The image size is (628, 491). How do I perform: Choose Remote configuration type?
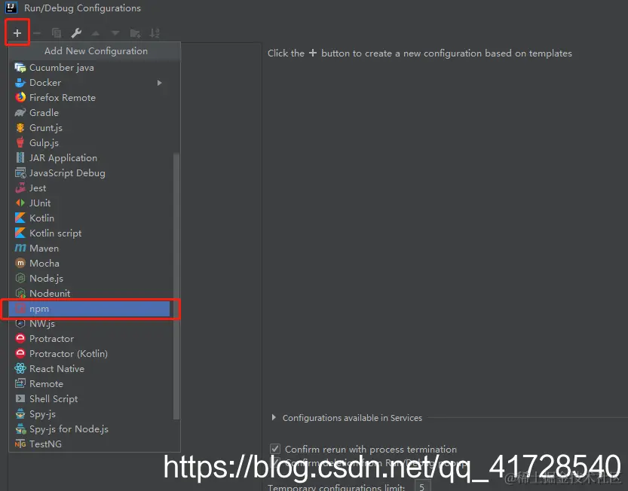pyautogui.click(x=92, y=384)
